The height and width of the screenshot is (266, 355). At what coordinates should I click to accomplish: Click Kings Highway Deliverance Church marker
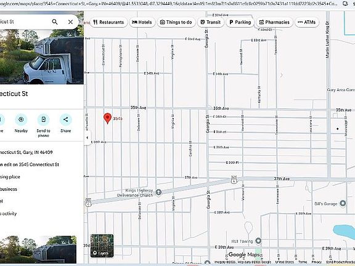click(158, 192)
